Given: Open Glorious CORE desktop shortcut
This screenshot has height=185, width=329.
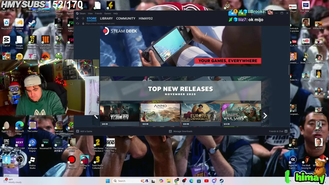Looking at the screenshot, I should coord(20,25).
